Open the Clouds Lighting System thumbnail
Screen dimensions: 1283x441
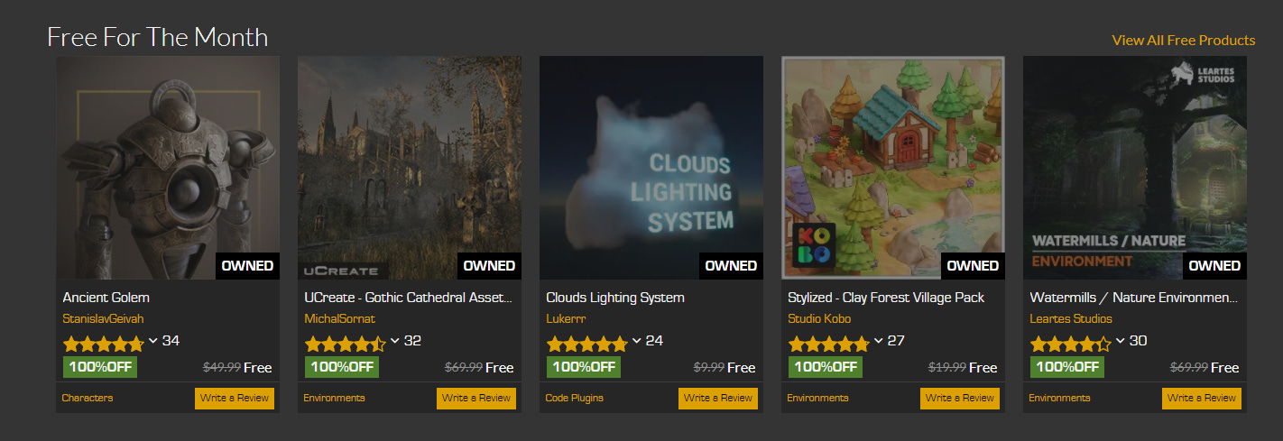click(x=651, y=168)
